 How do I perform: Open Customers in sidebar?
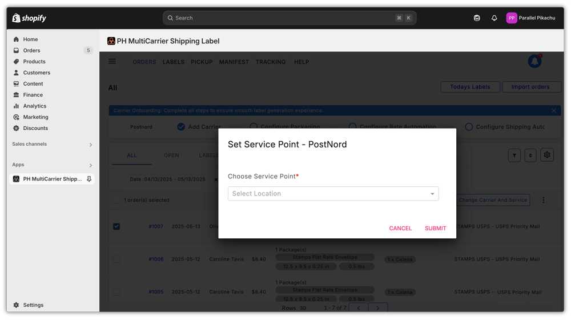click(x=37, y=73)
